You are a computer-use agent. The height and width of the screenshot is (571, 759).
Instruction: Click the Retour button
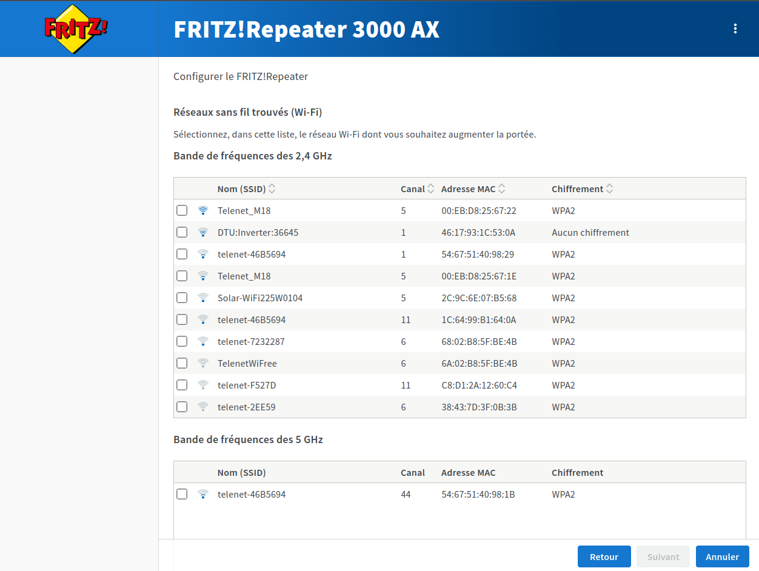[604, 556]
